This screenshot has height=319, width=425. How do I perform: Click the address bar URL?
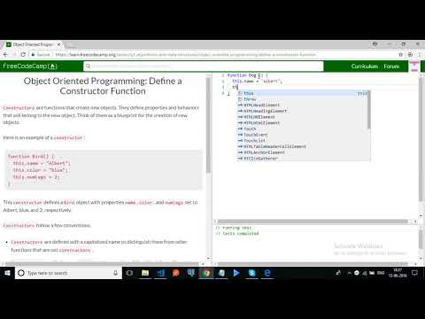(186, 55)
